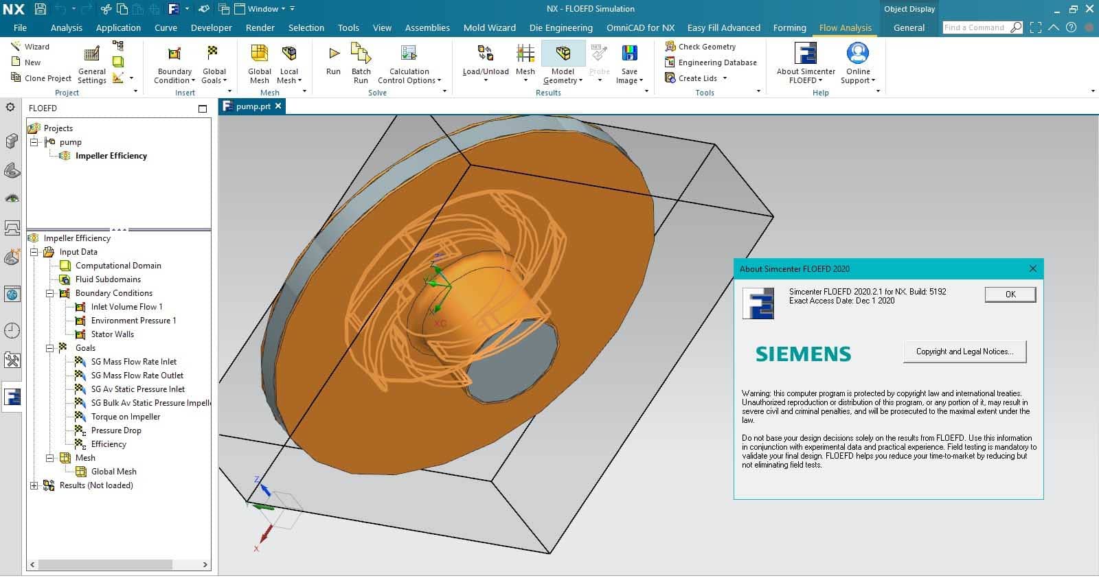
Task: Open About Simcenter FLOEFD
Action: [806, 65]
